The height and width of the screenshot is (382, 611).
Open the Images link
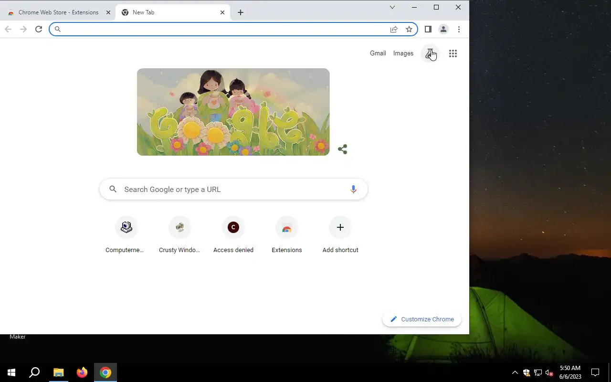pyautogui.click(x=403, y=53)
